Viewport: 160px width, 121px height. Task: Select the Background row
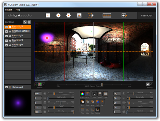point(18,87)
